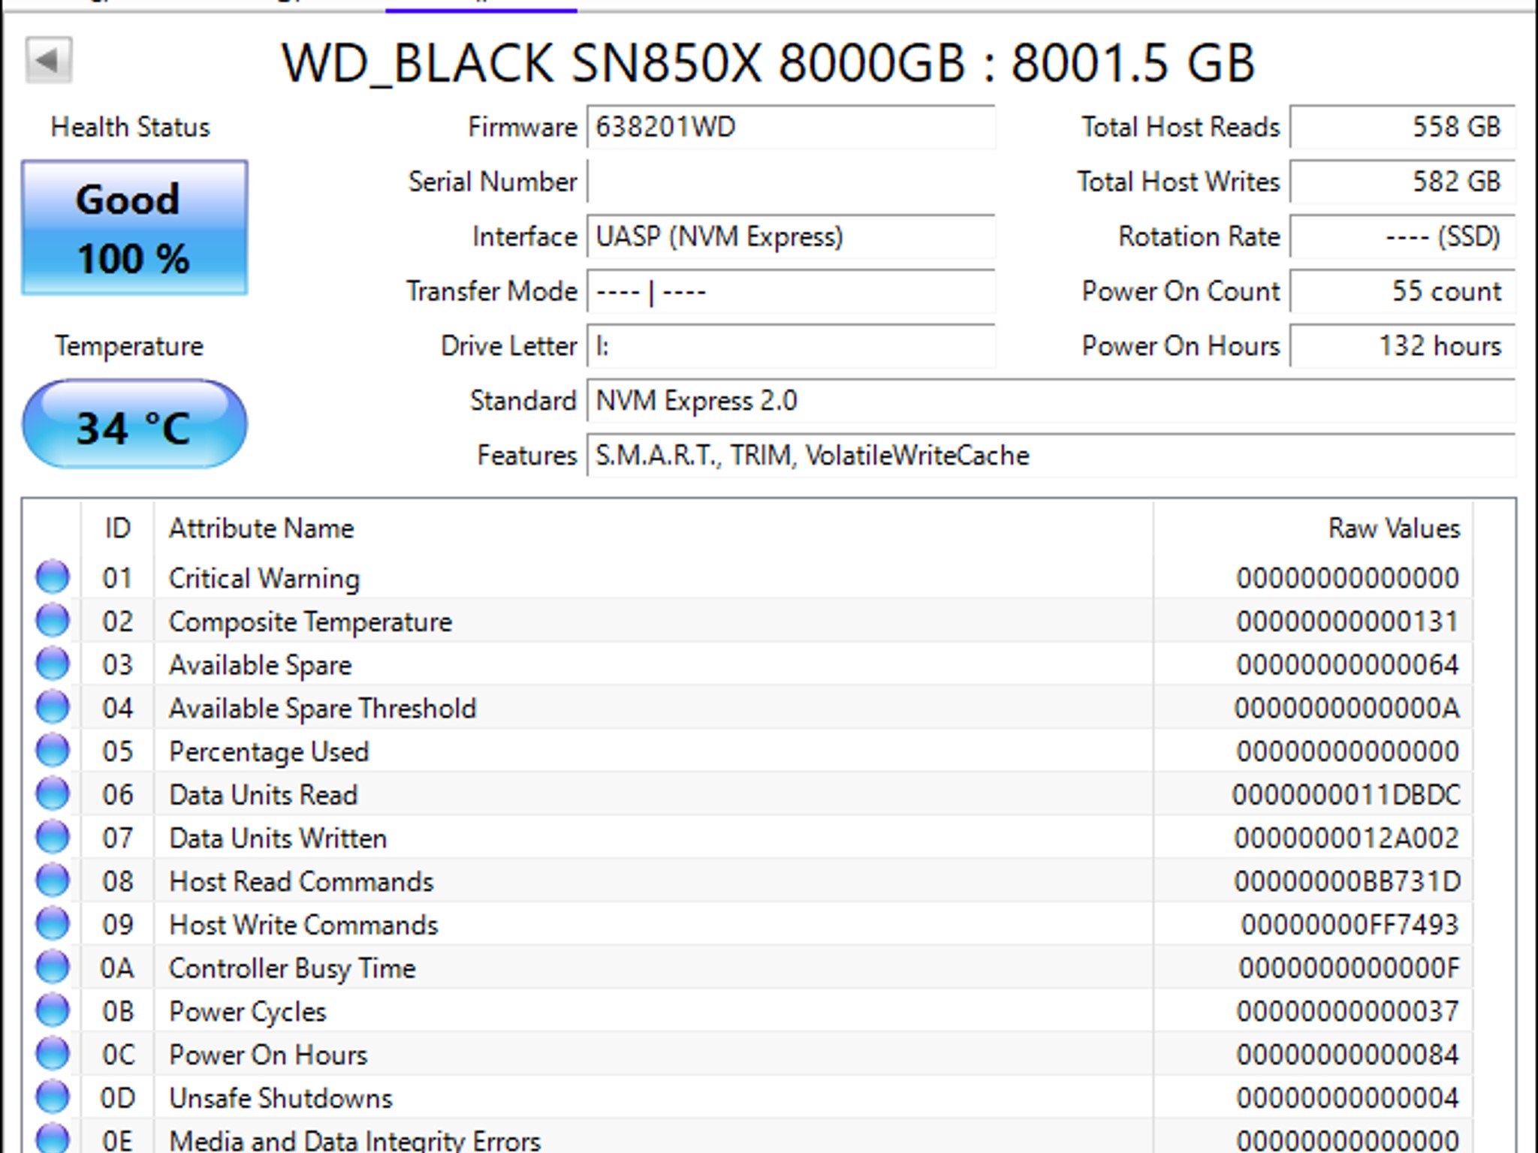Click the Percentage Used status orb
Screen dimensions: 1538x1153
[x=53, y=751]
